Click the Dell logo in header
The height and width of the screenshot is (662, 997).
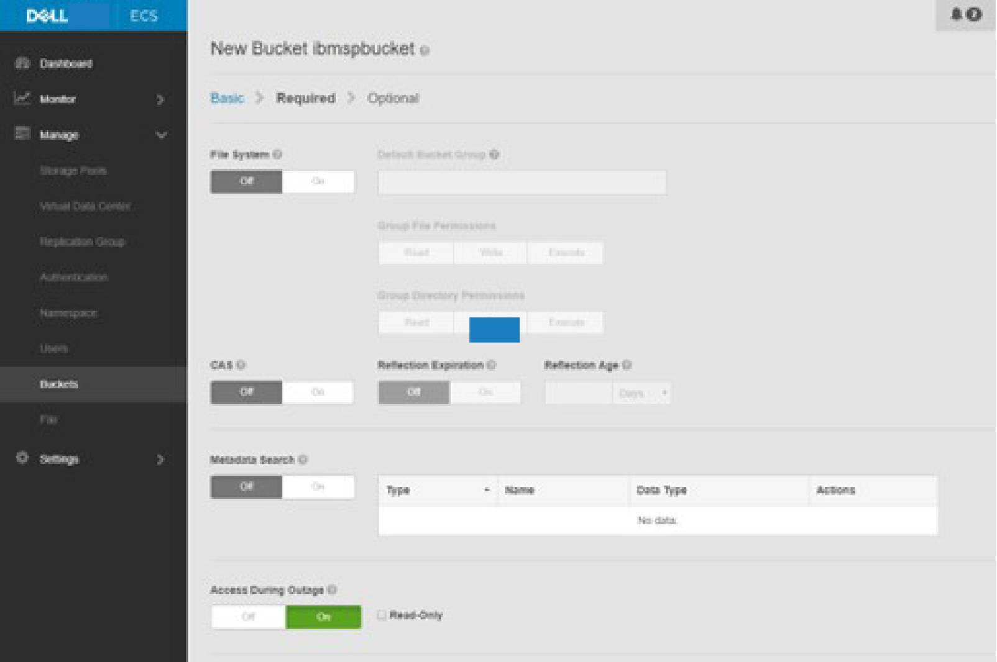[x=47, y=16]
